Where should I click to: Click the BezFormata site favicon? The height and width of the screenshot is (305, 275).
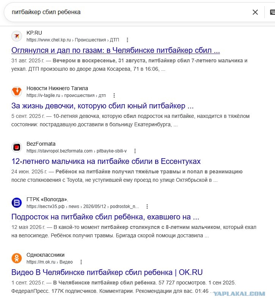tap(17, 147)
